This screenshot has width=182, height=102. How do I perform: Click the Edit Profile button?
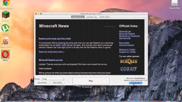tap(57, 83)
